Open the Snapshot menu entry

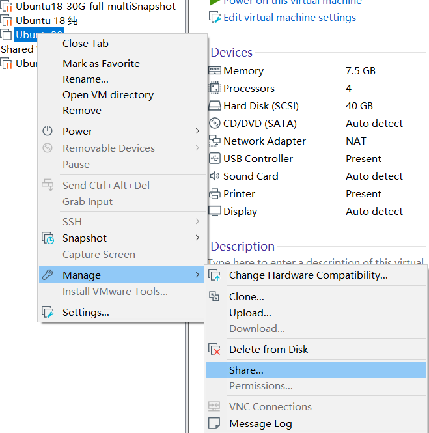click(122, 238)
